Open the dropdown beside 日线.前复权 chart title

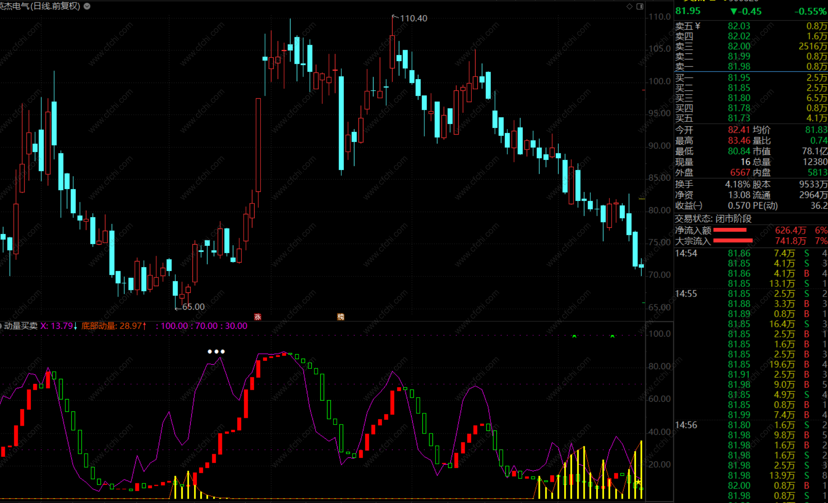click(x=87, y=6)
